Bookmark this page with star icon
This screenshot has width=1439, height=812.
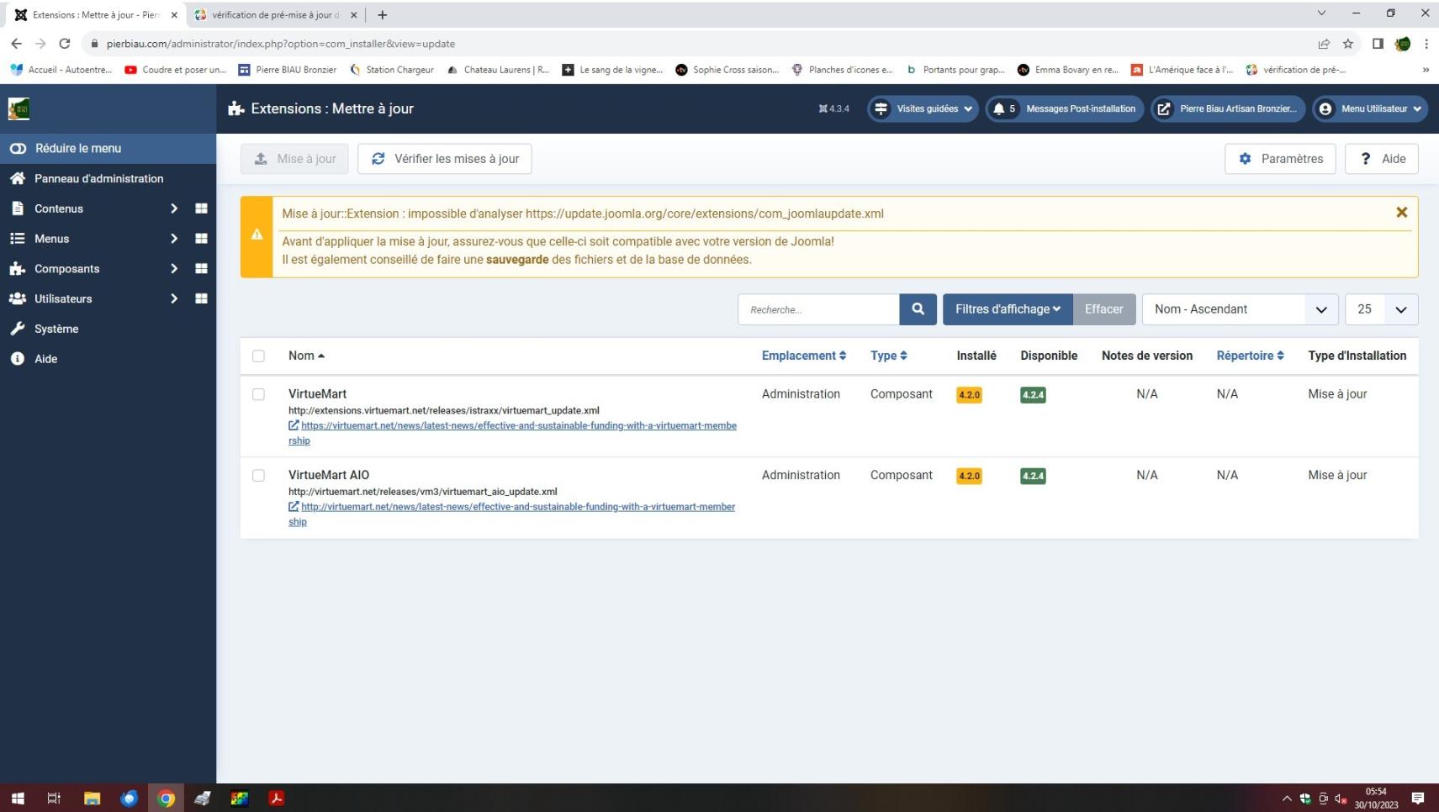click(x=1348, y=44)
